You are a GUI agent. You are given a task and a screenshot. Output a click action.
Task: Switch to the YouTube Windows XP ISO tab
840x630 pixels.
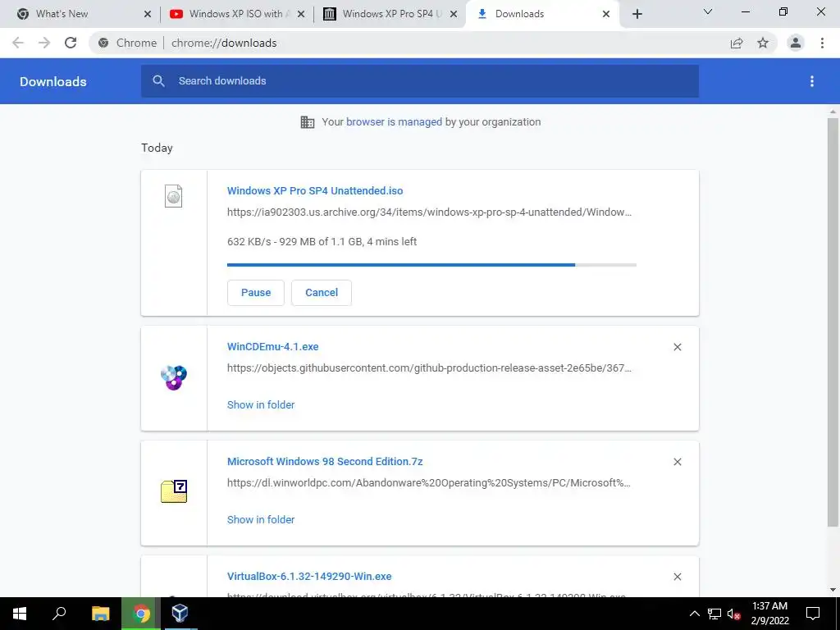pos(236,14)
